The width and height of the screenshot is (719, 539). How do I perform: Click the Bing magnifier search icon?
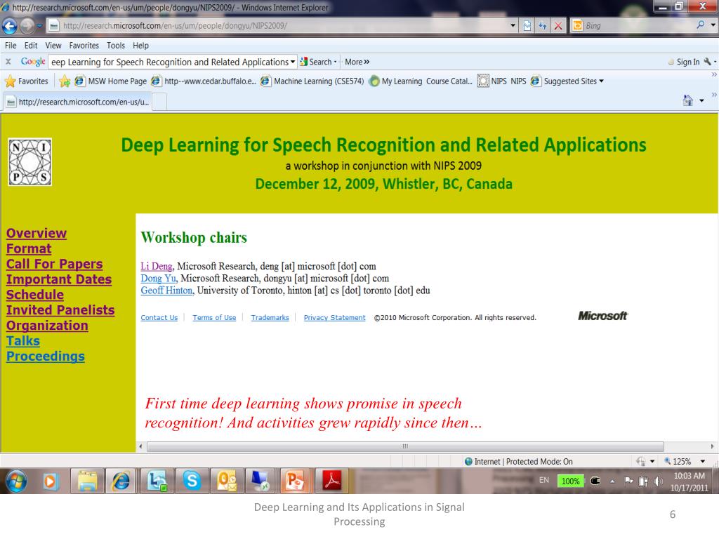pos(700,25)
